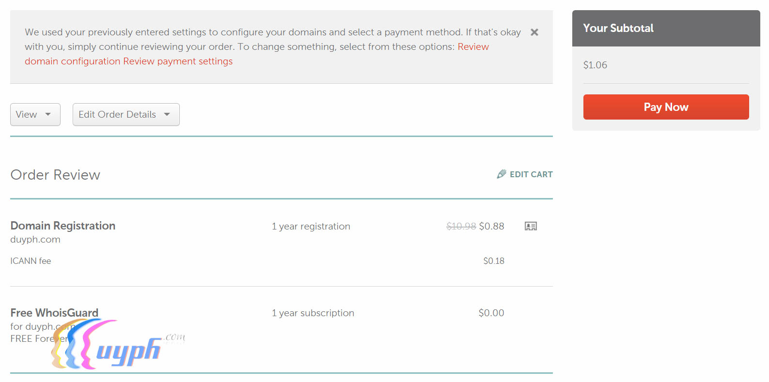
Task: Dismiss the notification banner with the X
Action: click(534, 32)
